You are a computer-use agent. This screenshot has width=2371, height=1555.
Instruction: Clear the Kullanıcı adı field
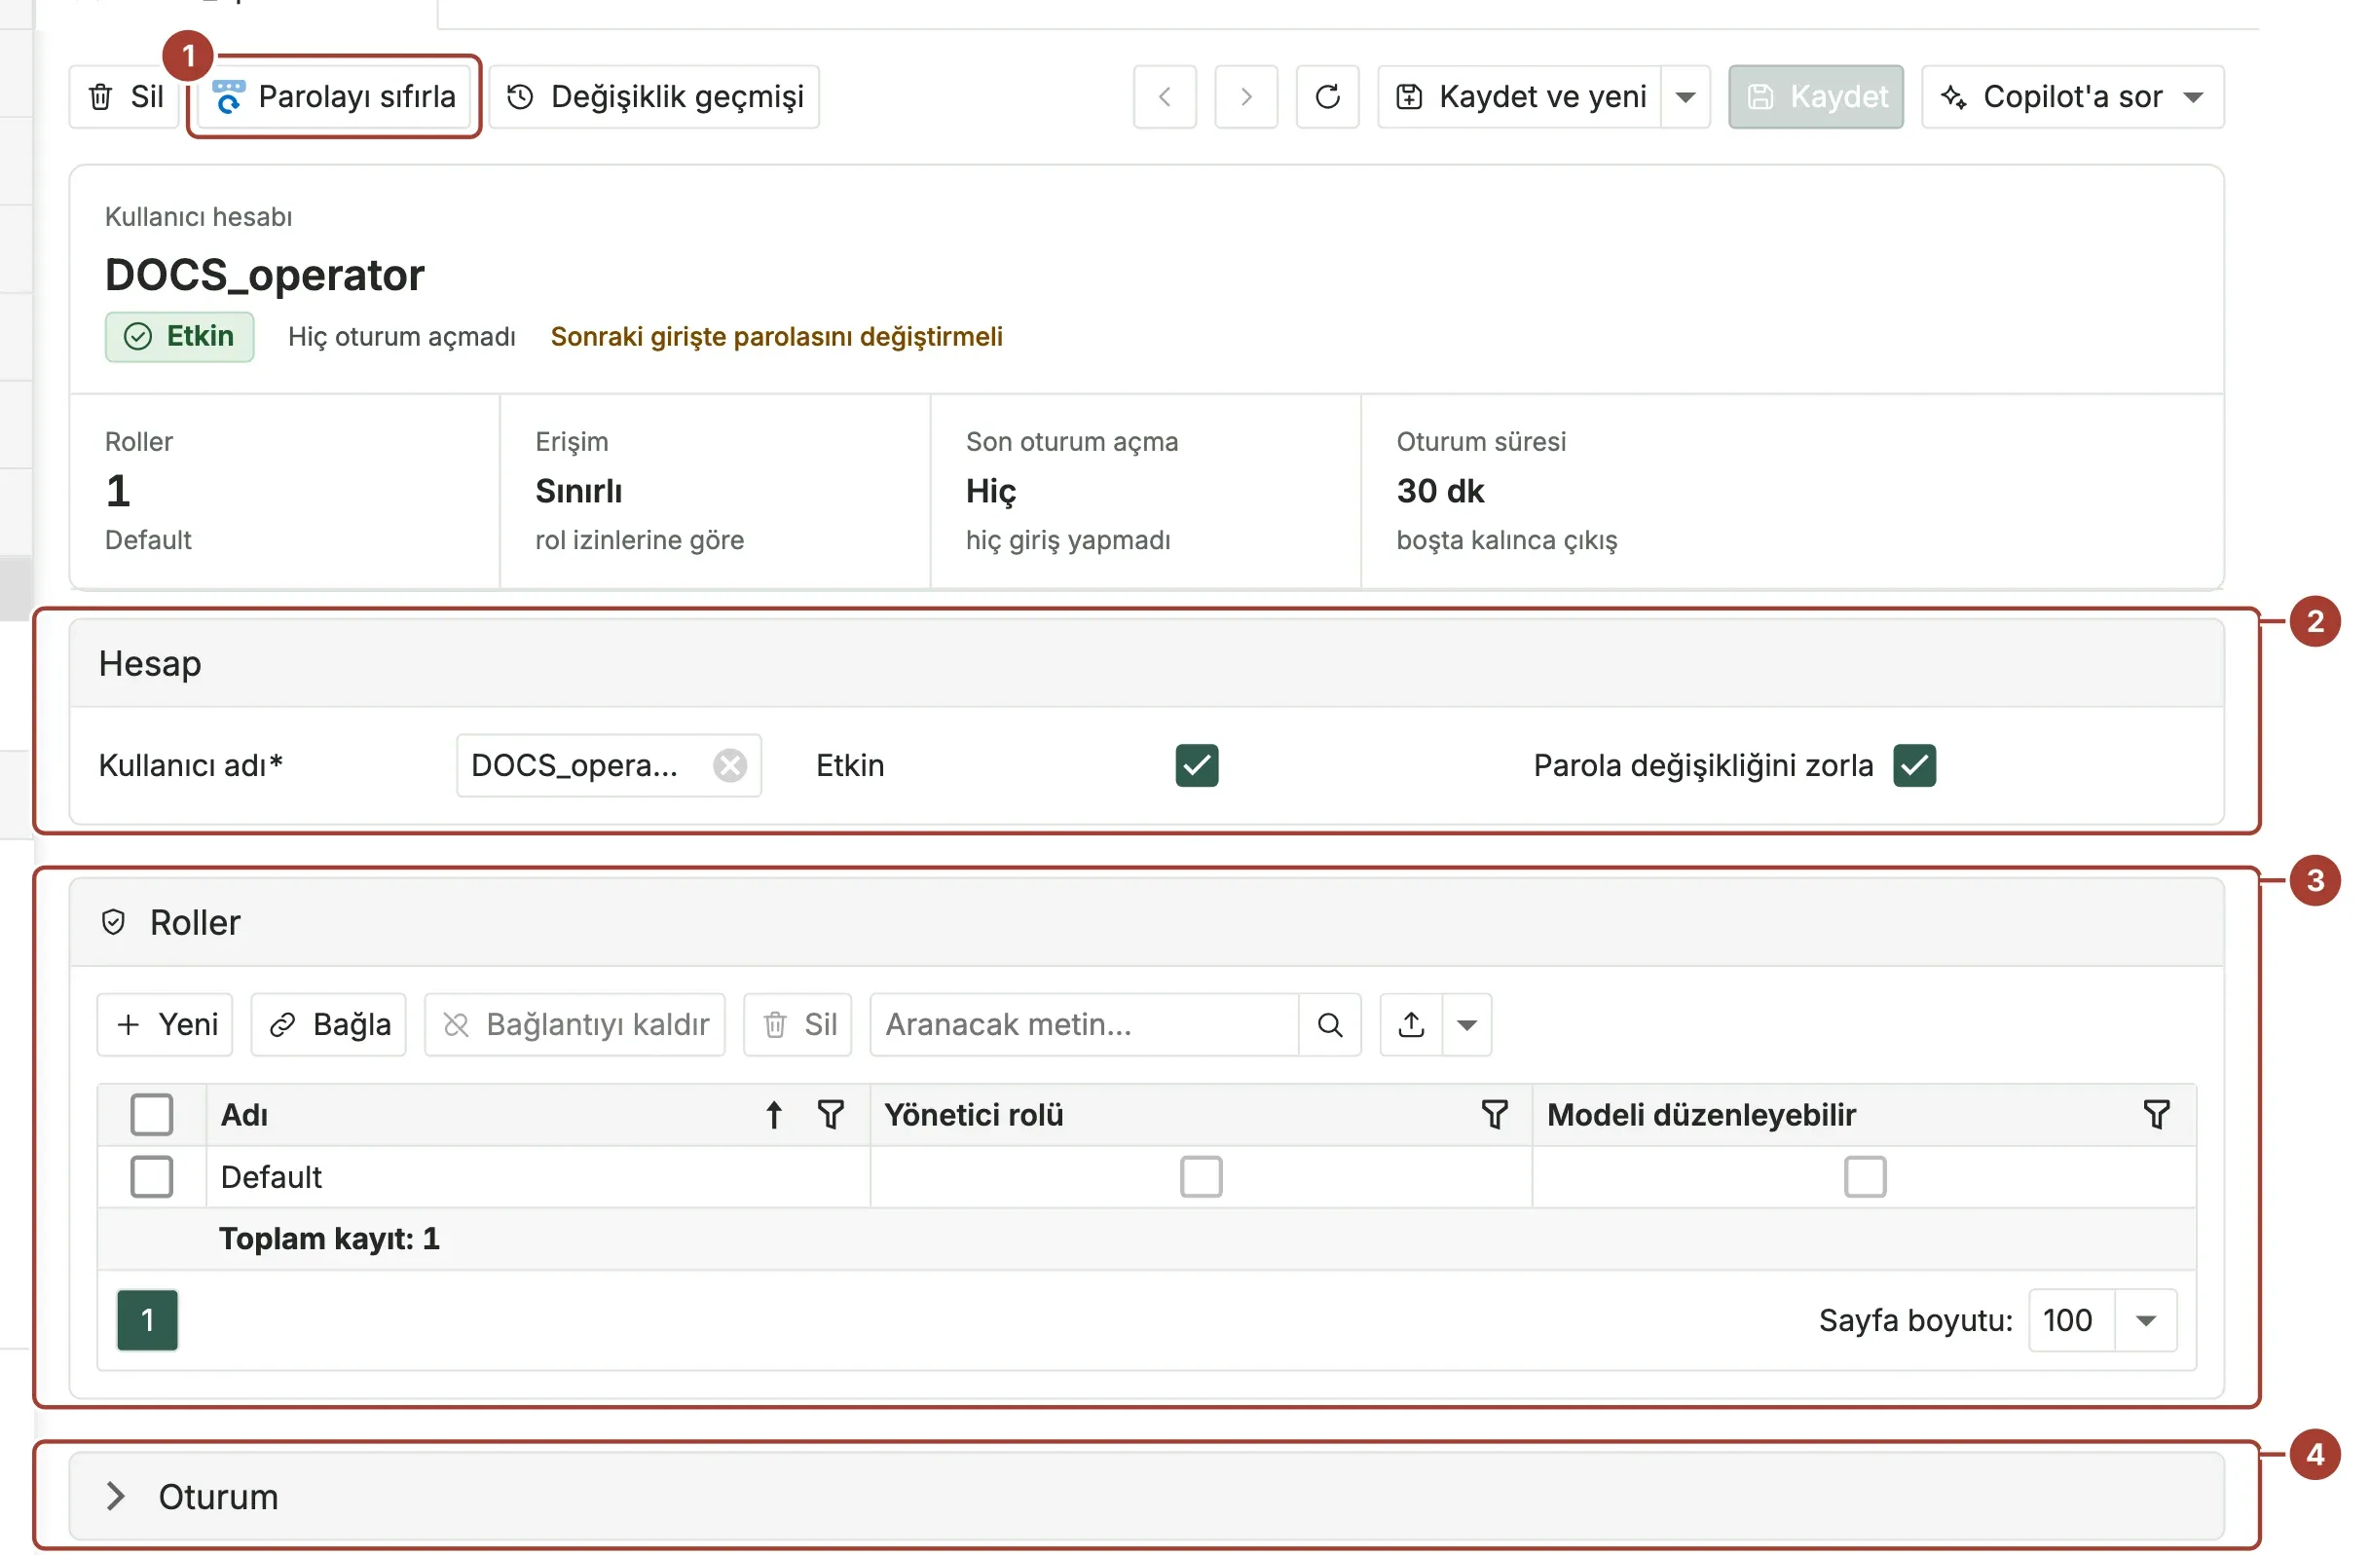[730, 766]
